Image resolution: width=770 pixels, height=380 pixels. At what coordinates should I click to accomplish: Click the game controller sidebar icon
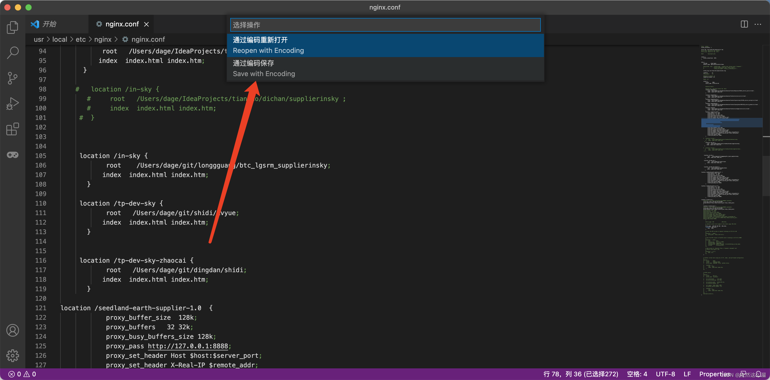pyautogui.click(x=13, y=155)
